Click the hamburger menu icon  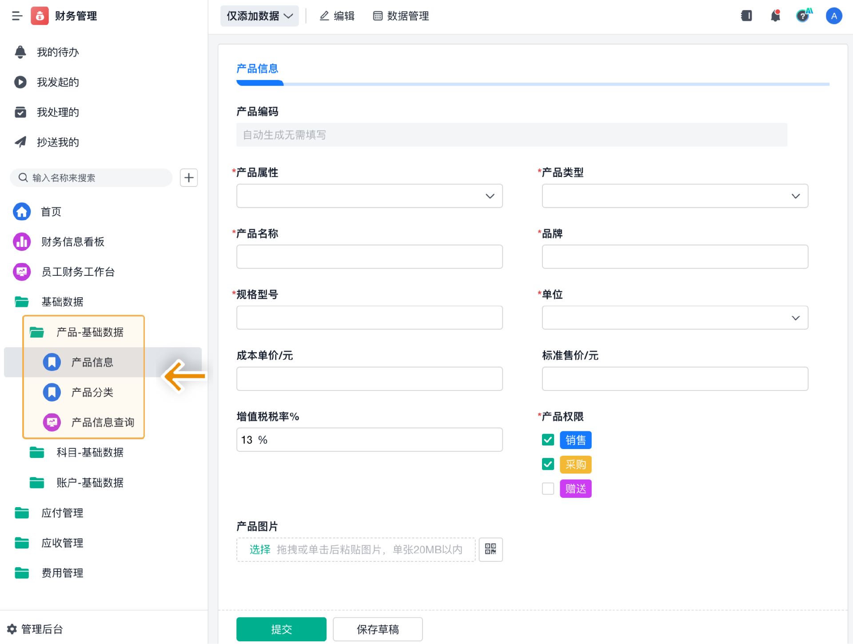17,16
